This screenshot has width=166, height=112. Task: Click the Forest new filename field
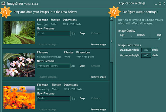coord(53,33)
